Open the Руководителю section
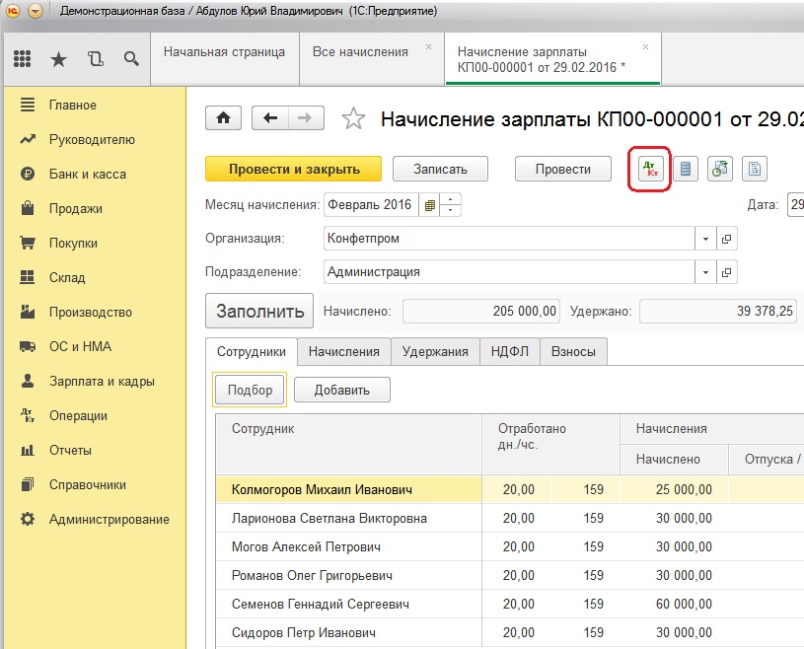The width and height of the screenshot is (804, 649). pos(95,139)
